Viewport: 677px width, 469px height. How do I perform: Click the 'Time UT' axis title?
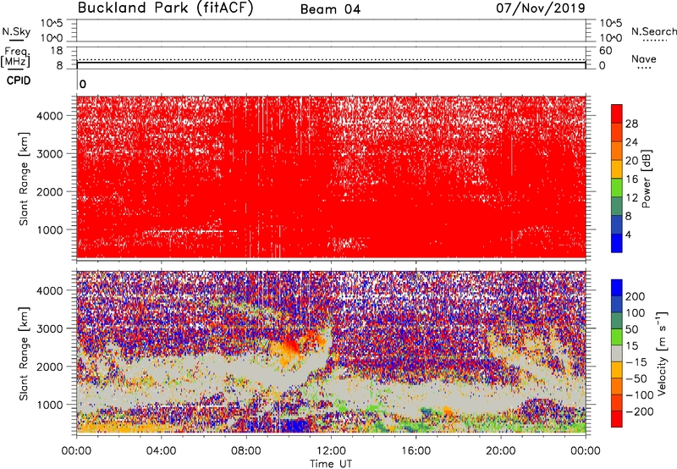[331, 464]
